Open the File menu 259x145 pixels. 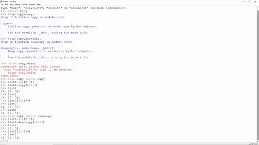(x=2, y=4)
